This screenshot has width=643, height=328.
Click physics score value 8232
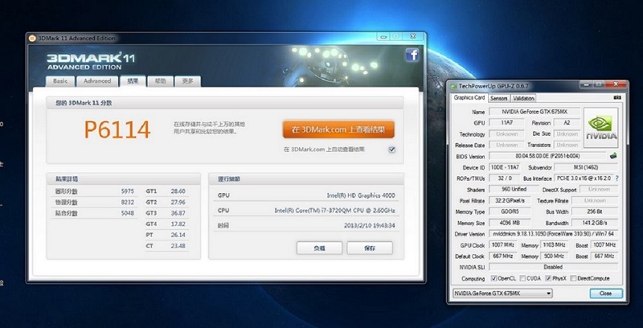(x=128, y=203)
